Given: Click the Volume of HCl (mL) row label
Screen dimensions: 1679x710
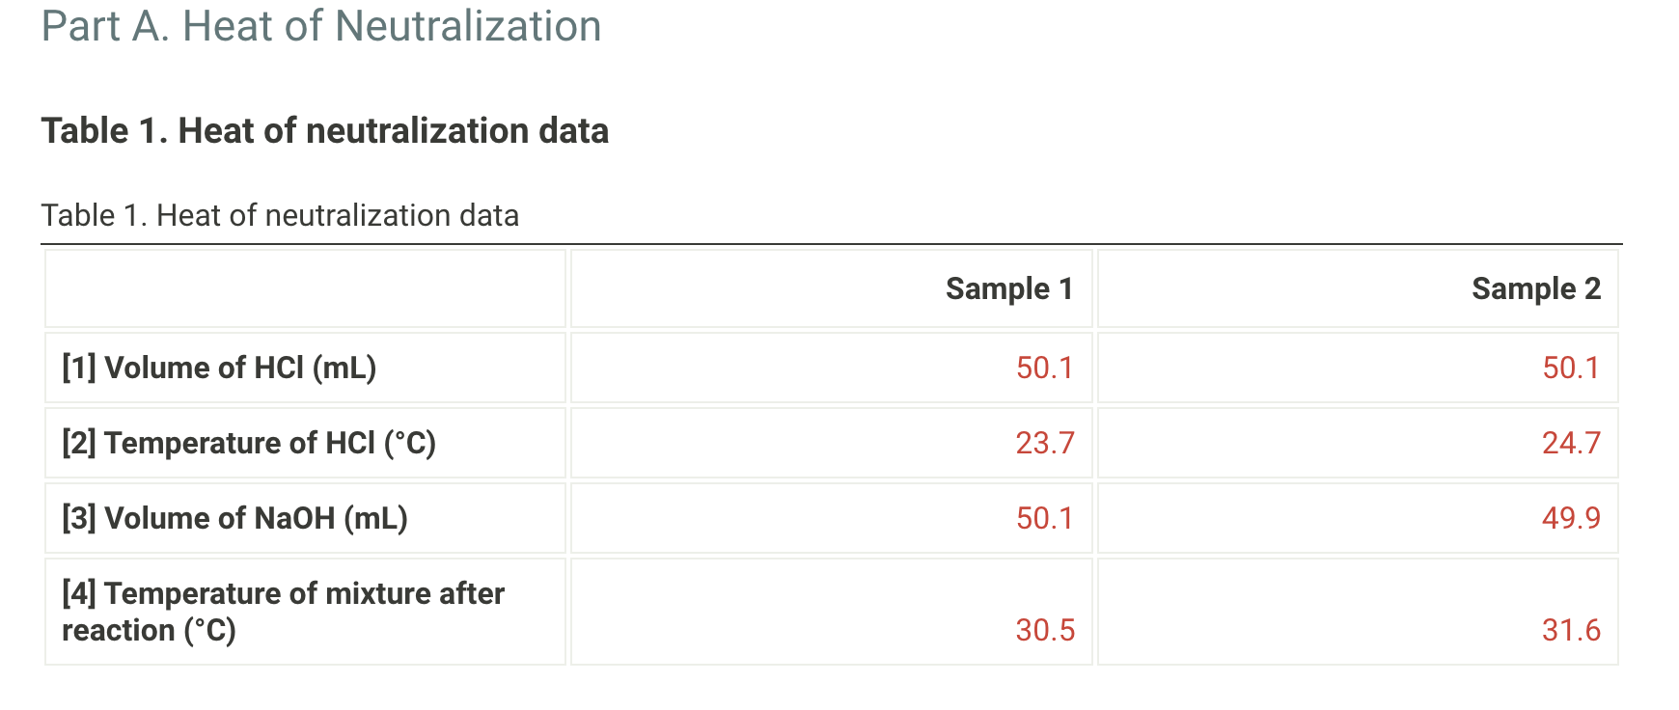Looking at the screenshot, I should (239, 368).
